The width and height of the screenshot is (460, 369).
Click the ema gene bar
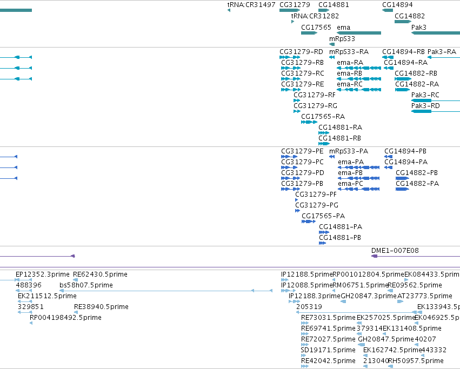coord(359,33)
